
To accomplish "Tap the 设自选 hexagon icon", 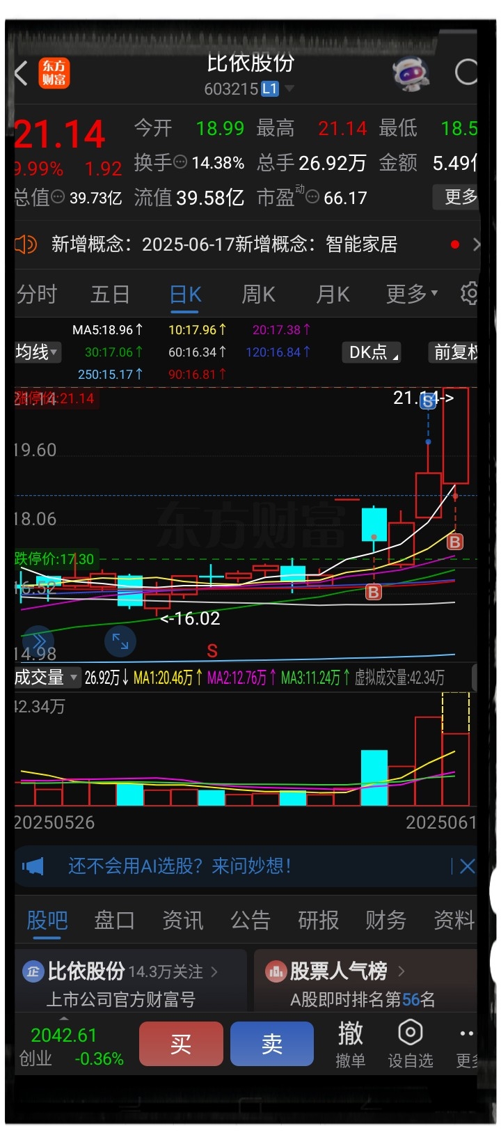I will click(410, 1033).
